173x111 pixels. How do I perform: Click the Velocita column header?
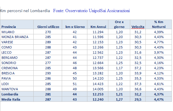138,25
